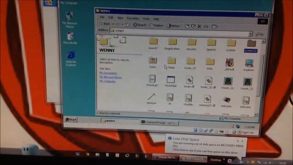
Task: Select the explorer program icon
Action: pos(249,65)
